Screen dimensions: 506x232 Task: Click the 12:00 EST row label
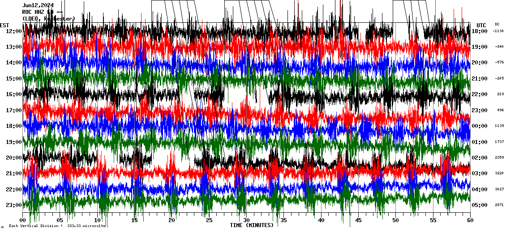pyautogui.click(x=13, y=31)
